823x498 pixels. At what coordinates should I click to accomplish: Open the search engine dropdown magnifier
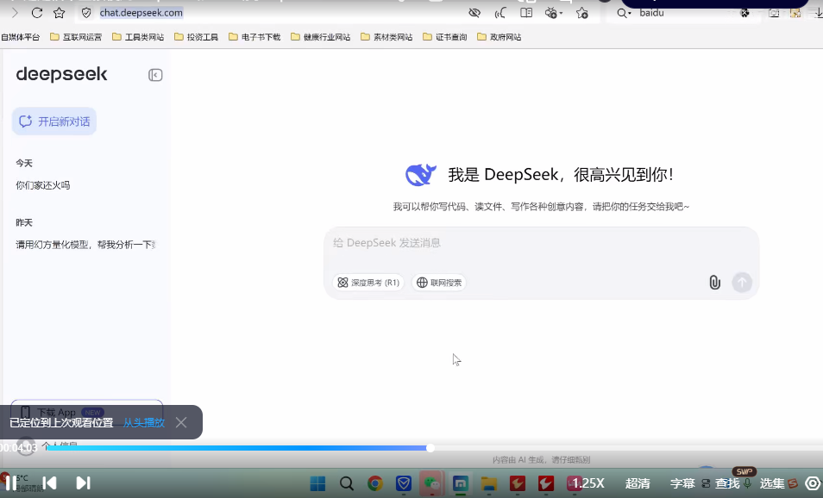[623, 13]
